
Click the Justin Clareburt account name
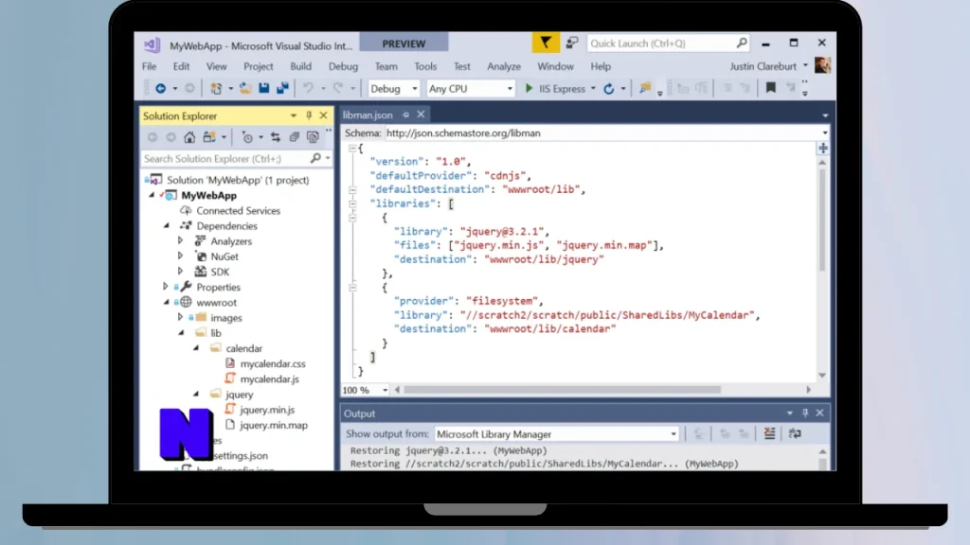pyautogui.click(x=763, y=66)
